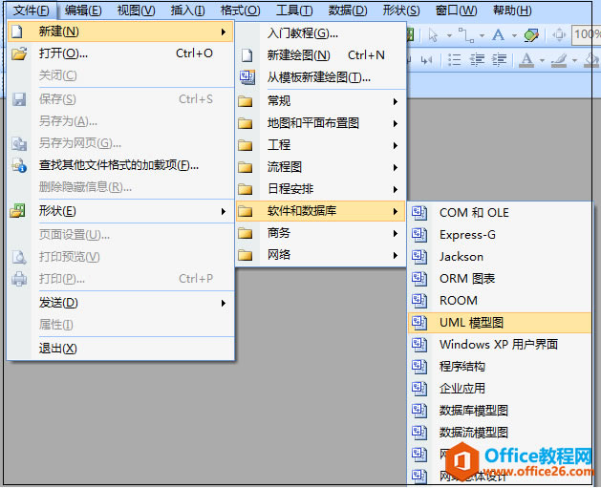The image size is (601, 488).
Task: Select the Jackson template
Action: (x=500, y=257)
